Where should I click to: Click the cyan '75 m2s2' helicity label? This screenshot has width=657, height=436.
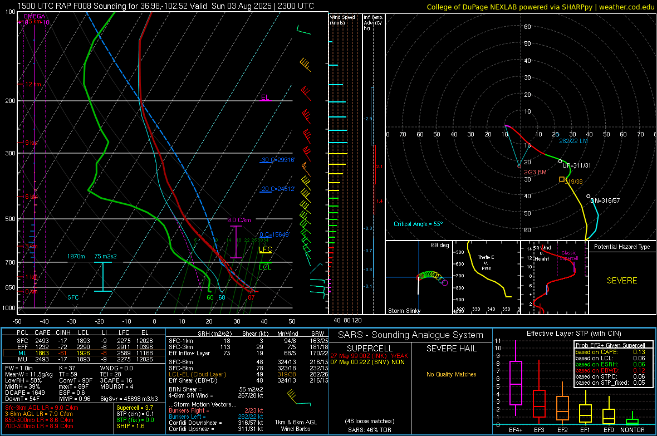(106, 256)
